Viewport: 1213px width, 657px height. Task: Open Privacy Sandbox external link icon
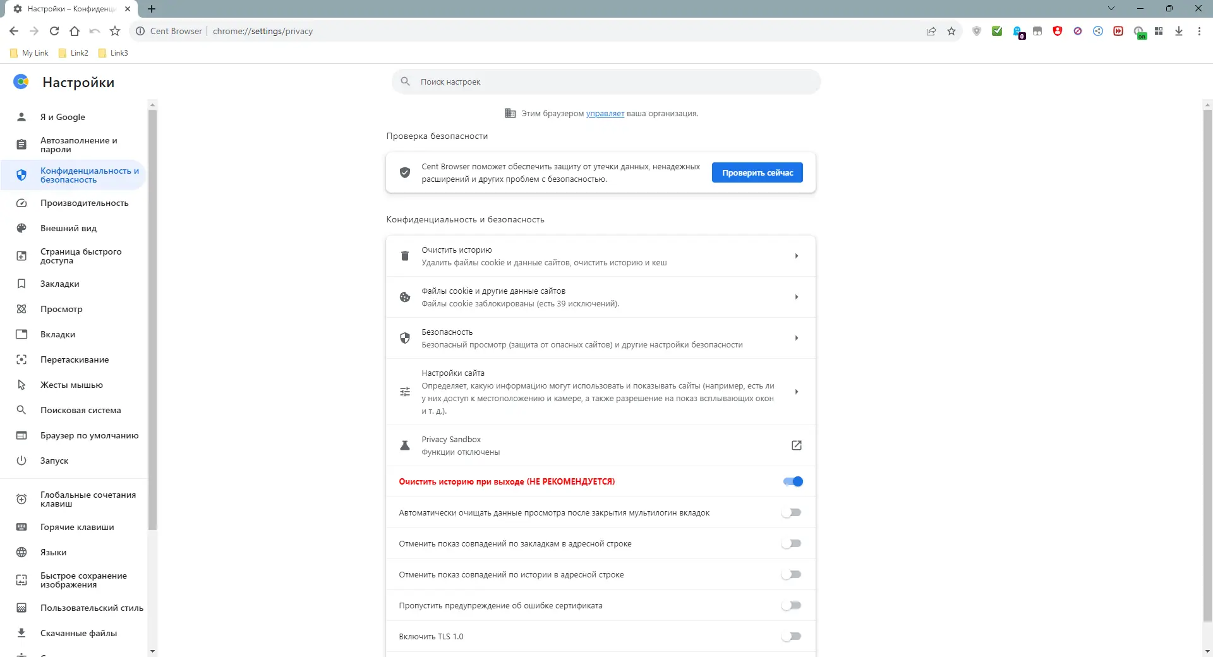click(x=797, y=445)
